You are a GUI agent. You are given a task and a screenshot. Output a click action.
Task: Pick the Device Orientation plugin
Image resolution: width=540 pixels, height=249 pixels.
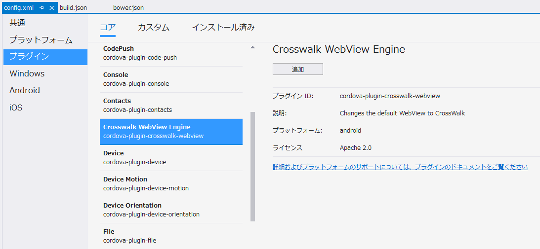pos(171,210)
